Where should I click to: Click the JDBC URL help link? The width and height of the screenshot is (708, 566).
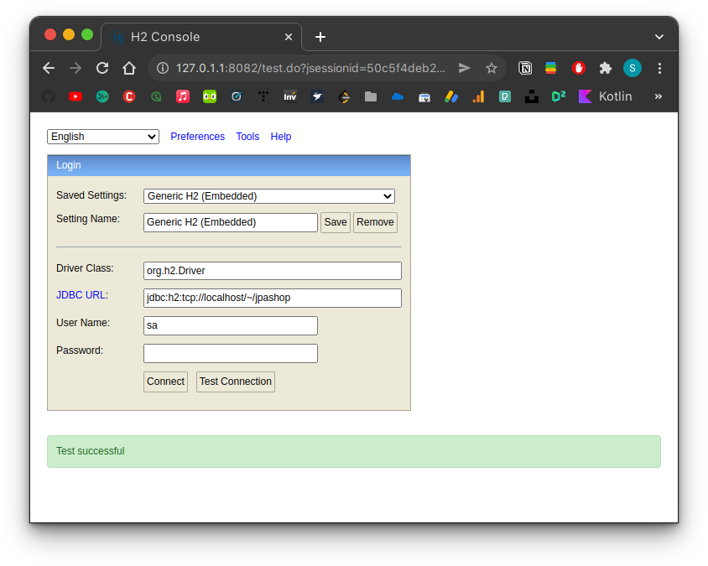coord(81,295)
